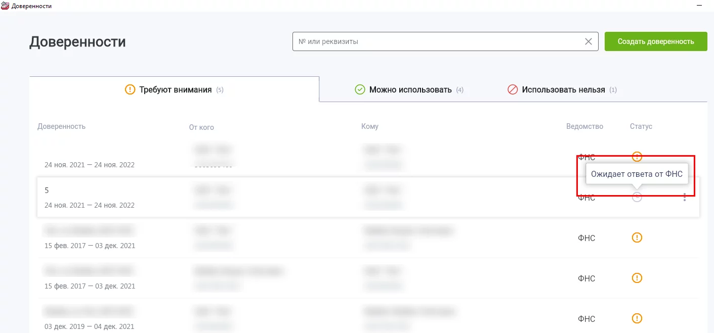Switch to the Требуют внимания tab
This screenshot has width=714, height=333.
(x=175, y=90)
